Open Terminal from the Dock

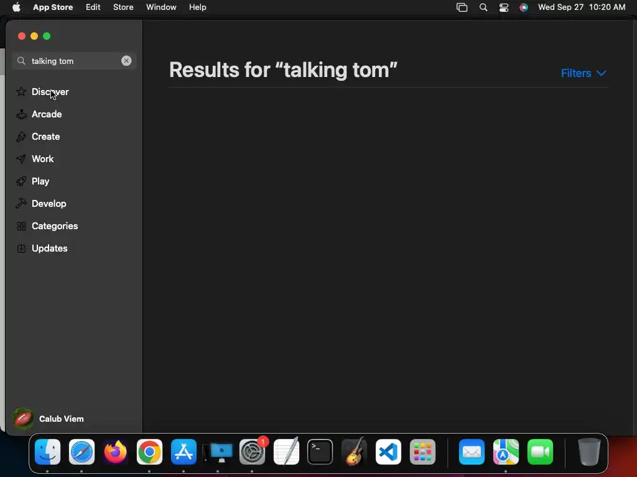(320, 452)
